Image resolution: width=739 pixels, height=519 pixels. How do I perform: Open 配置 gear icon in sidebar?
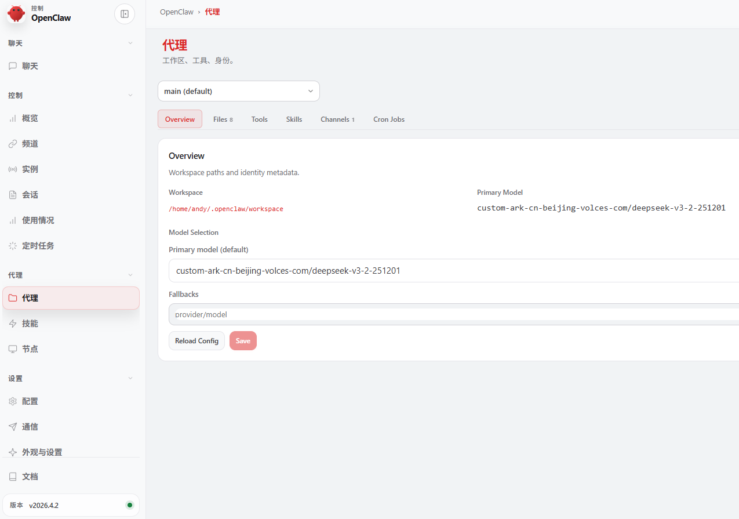tap(13, 401)
